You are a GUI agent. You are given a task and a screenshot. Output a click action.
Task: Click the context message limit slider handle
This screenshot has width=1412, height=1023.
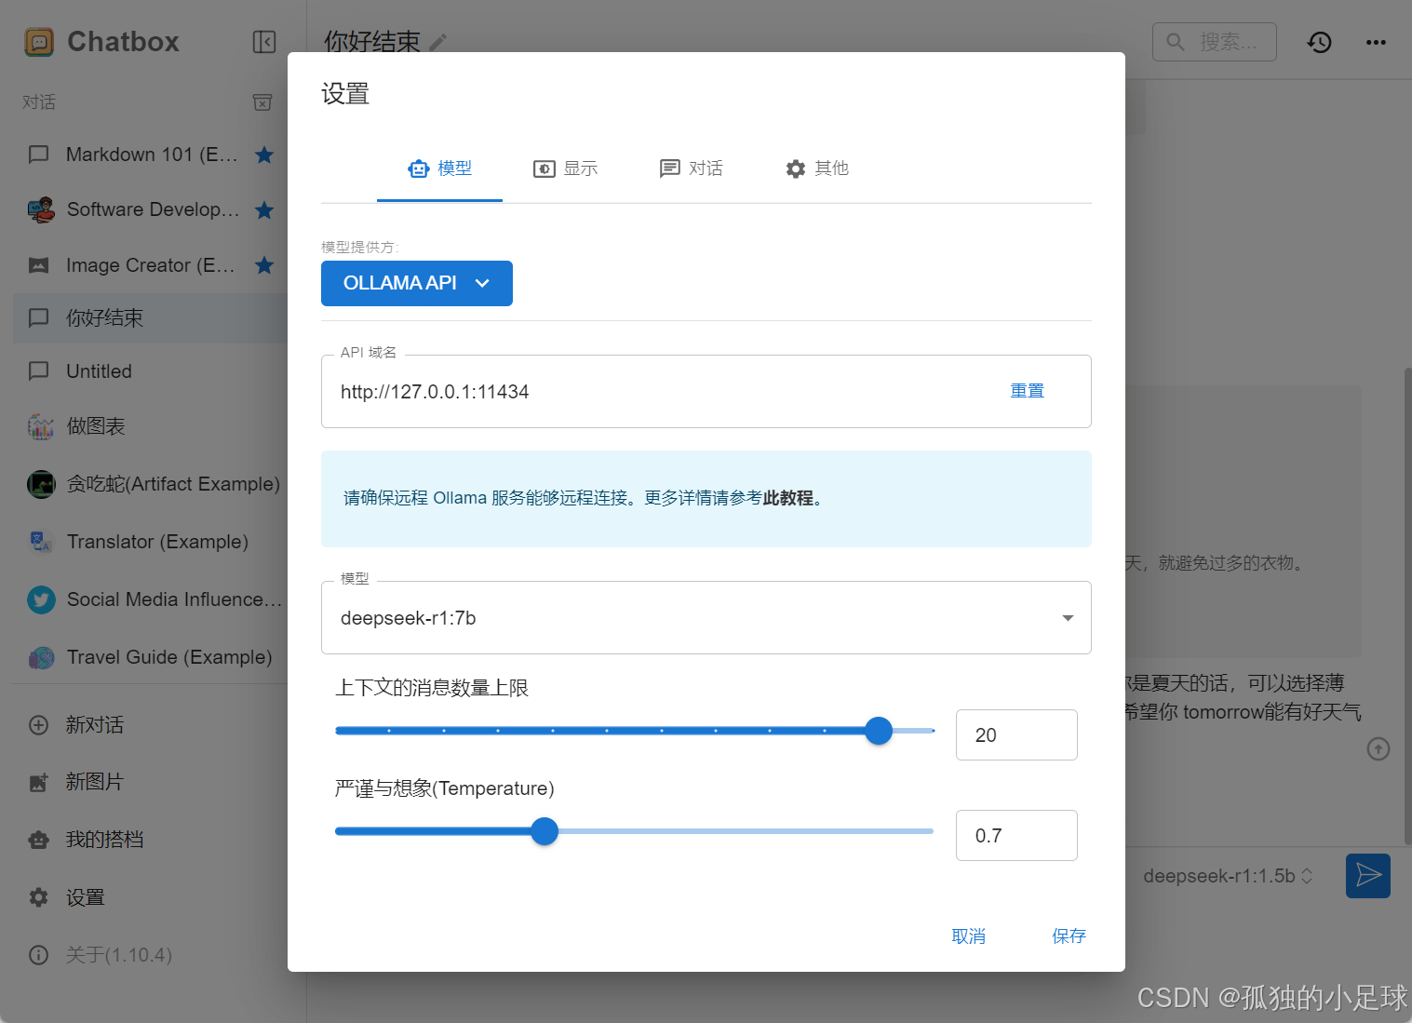(x=879, y=731)
